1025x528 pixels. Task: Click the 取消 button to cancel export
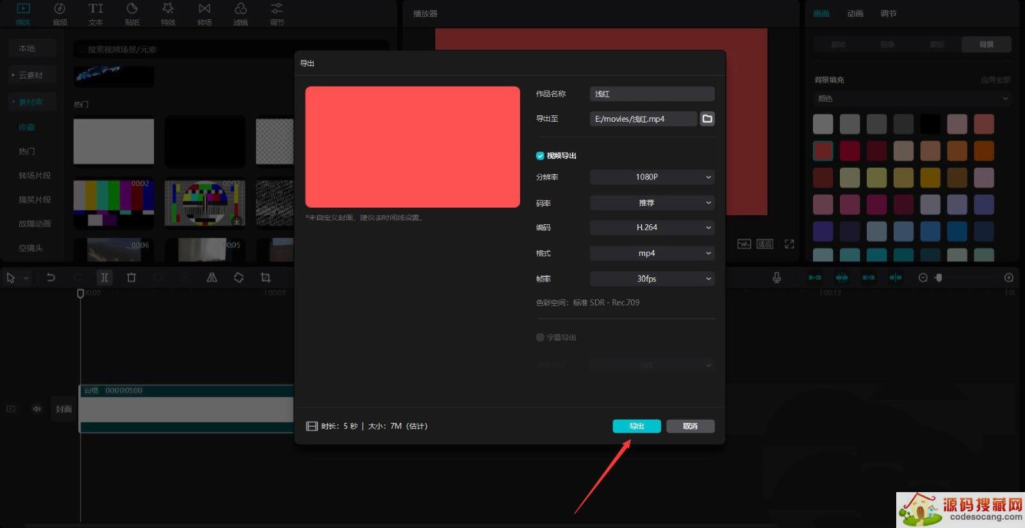point(690,426)
